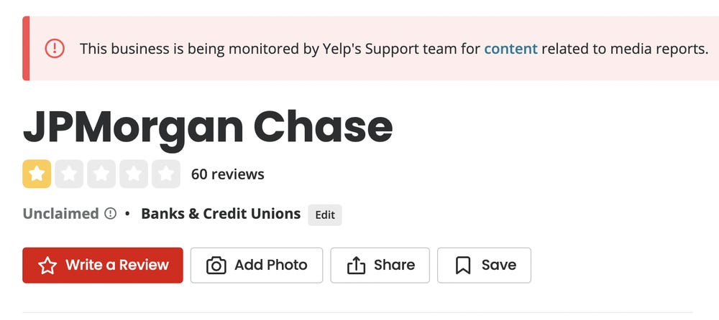Click the share arrow icon
The image size is (719, 320).
(x=357, y=265)
